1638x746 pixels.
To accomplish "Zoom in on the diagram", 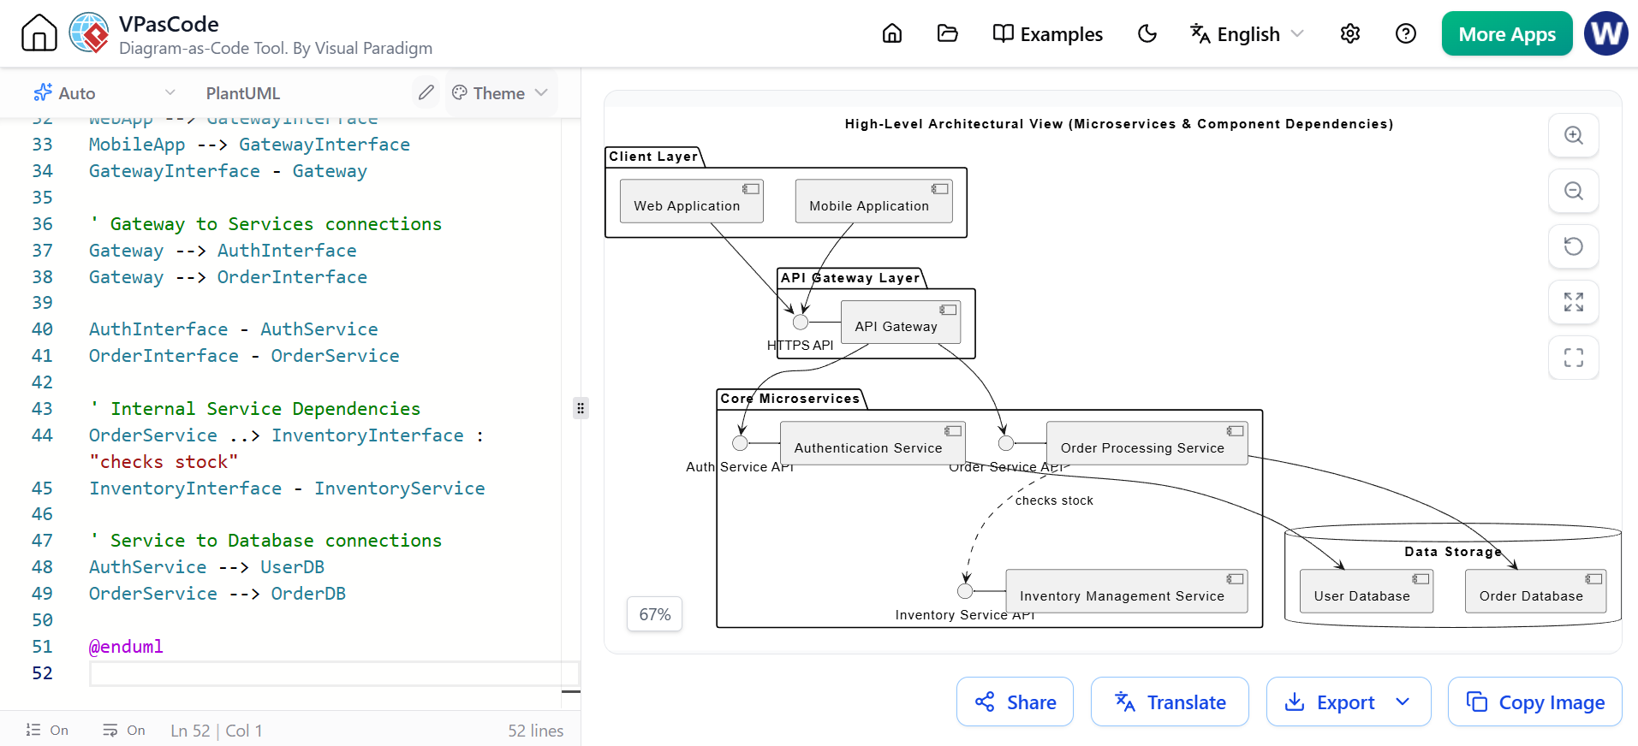I will pos(1574,135).
